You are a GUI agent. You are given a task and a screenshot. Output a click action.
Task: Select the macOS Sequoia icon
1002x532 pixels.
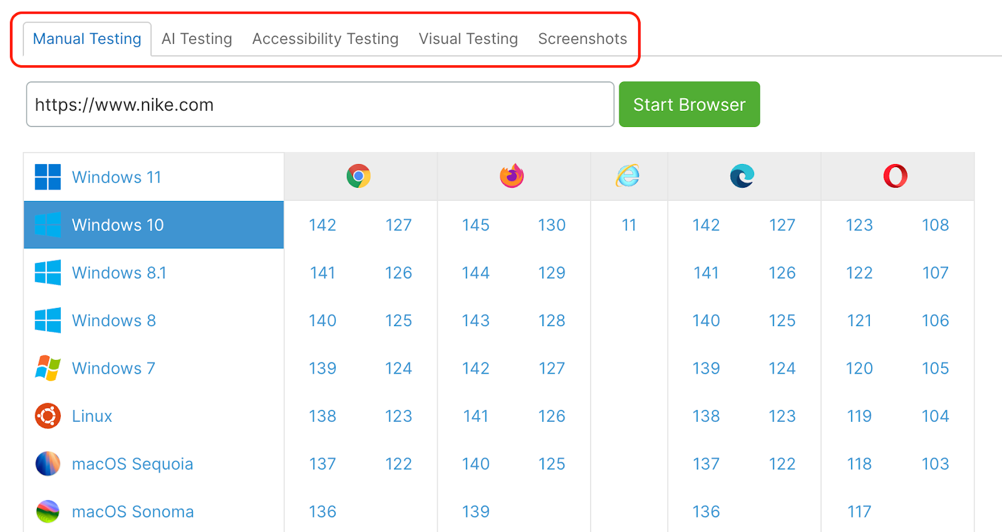(48, 464)
